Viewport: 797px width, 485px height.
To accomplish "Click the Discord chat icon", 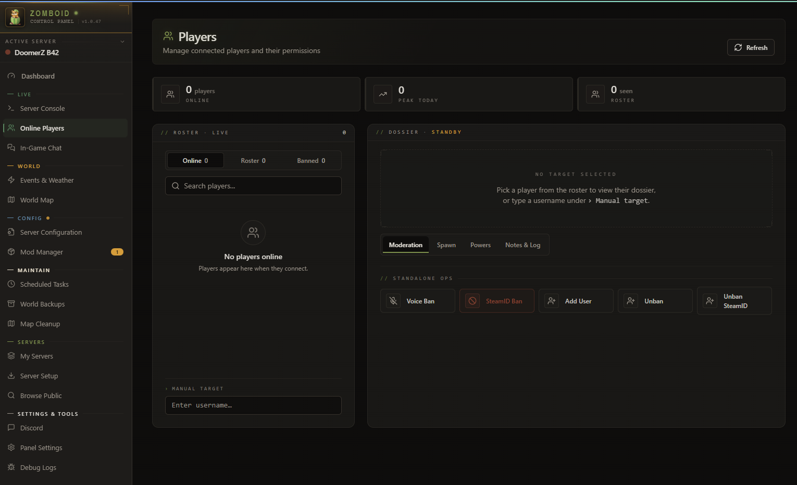I will [11, 428].
